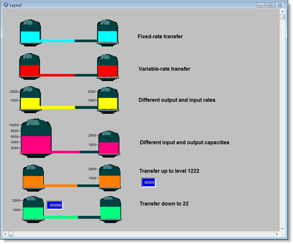Screen dimensions: 293x244
Task: Click the green source tank on the left
Action: [33, 209]
